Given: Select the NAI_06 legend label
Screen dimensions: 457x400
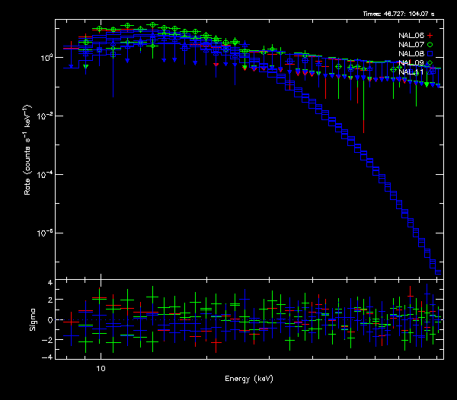Looking at the screenshot, I should coord(411,36).
